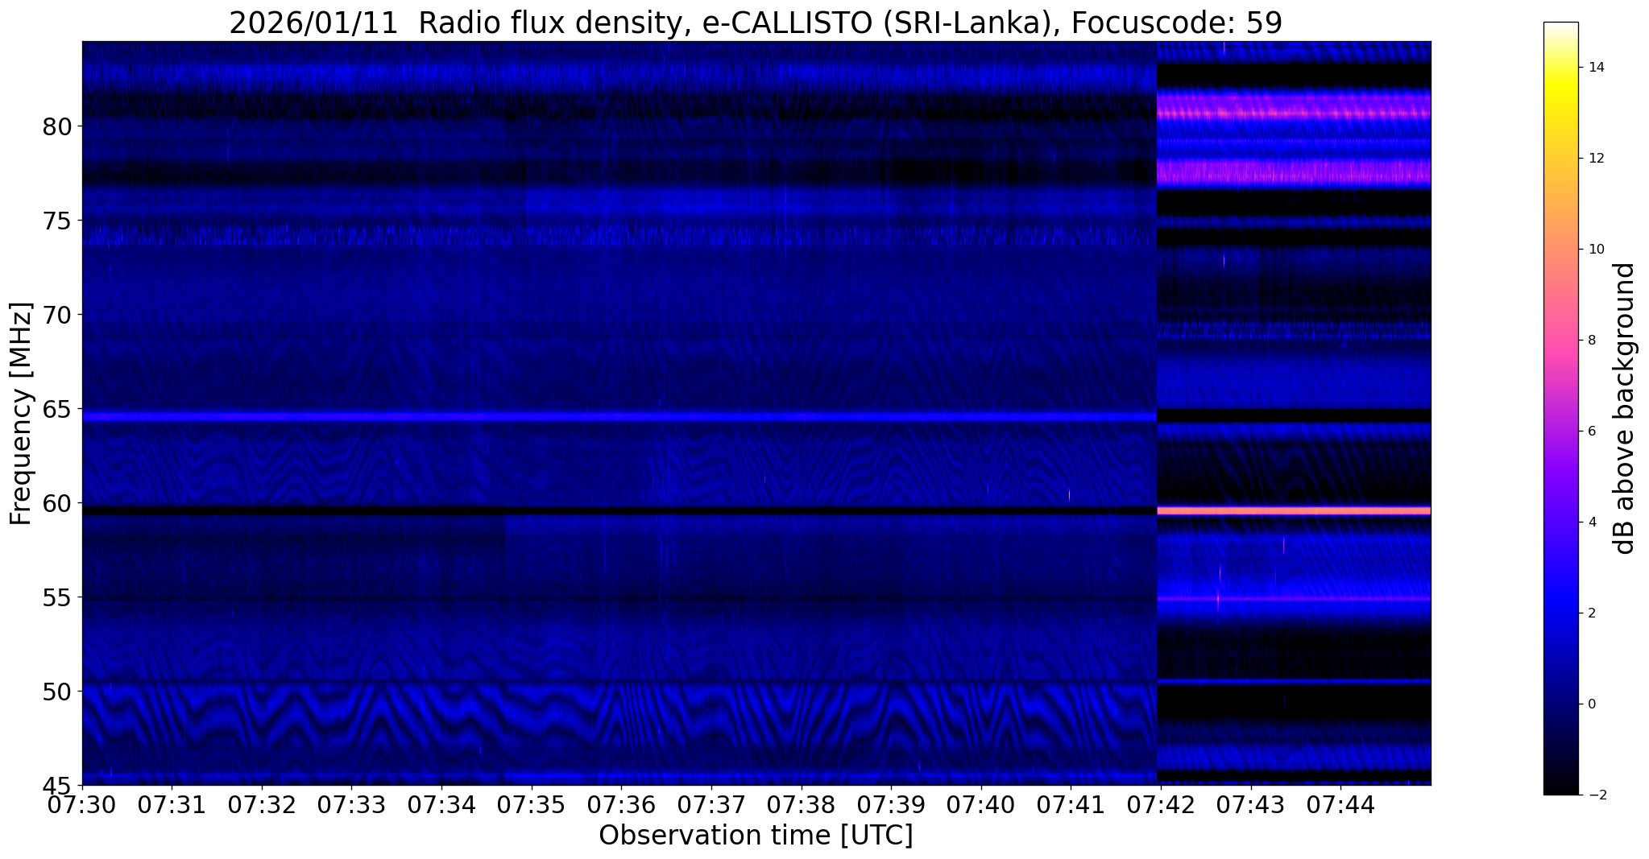The height and width of the screenshot is (859, 1649).
Task: Click the 07:34 time tick label
Action: (x=441, y=804)
